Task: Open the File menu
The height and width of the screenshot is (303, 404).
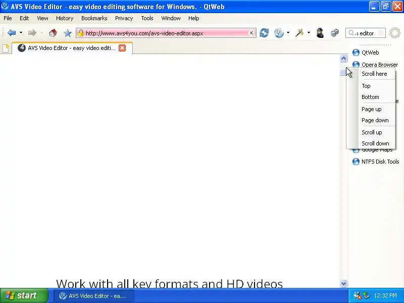Action: 8,18
